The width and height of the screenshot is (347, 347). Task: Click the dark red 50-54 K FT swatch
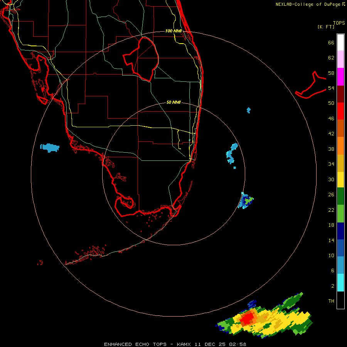[340, 94]
